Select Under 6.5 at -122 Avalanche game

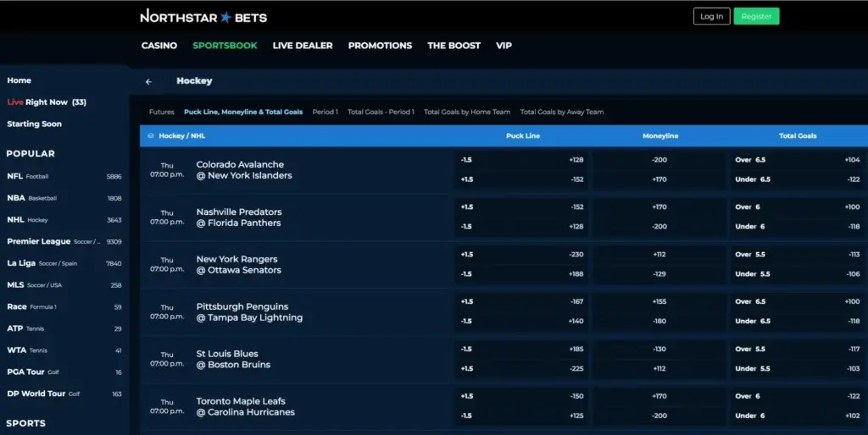(x=797, y=179)
